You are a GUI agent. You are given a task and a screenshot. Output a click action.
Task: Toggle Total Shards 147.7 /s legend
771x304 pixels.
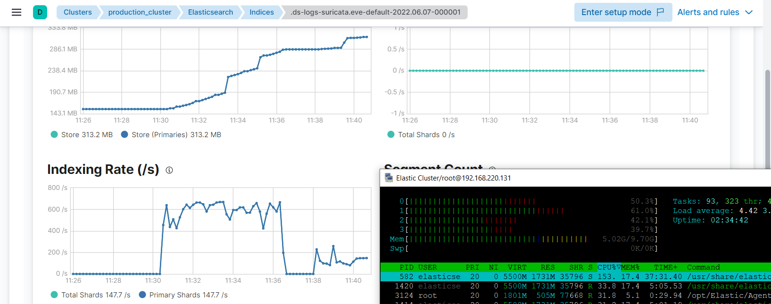pos(91,295)
